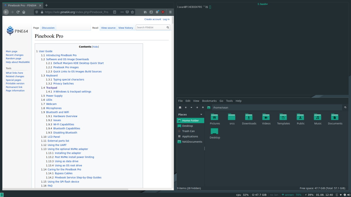
Task: Go to Firefox home page icon
Action: 24,12
